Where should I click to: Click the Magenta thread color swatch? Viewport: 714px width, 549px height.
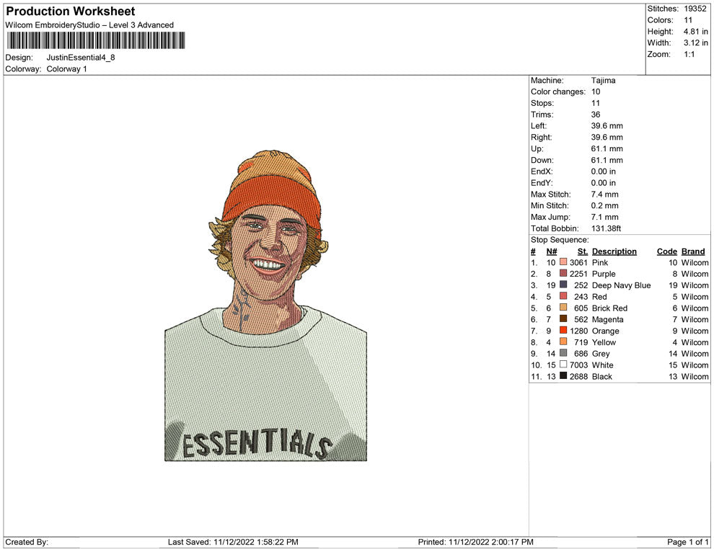tap(563, 319)
